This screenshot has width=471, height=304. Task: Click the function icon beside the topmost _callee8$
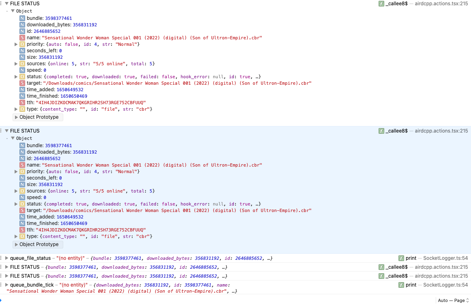point(381,4)
